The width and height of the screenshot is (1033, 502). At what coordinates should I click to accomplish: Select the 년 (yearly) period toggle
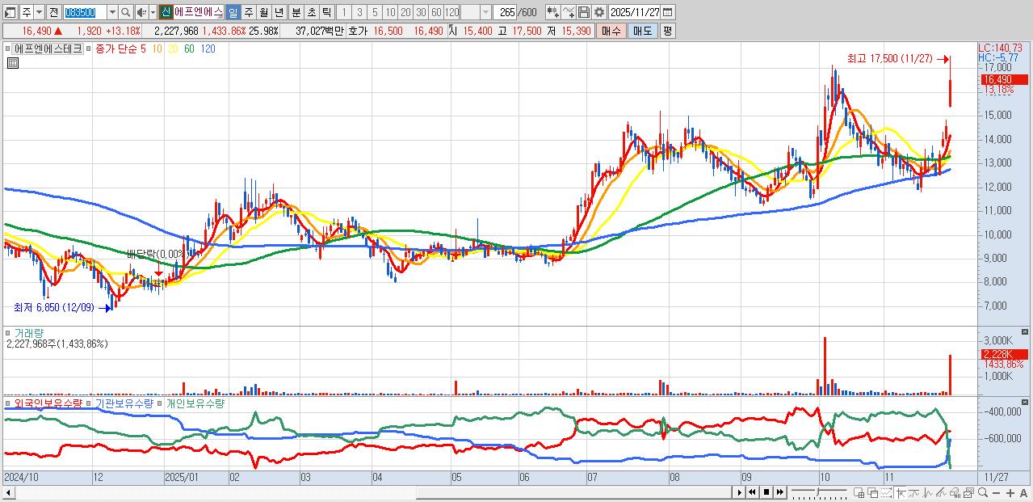279,12
